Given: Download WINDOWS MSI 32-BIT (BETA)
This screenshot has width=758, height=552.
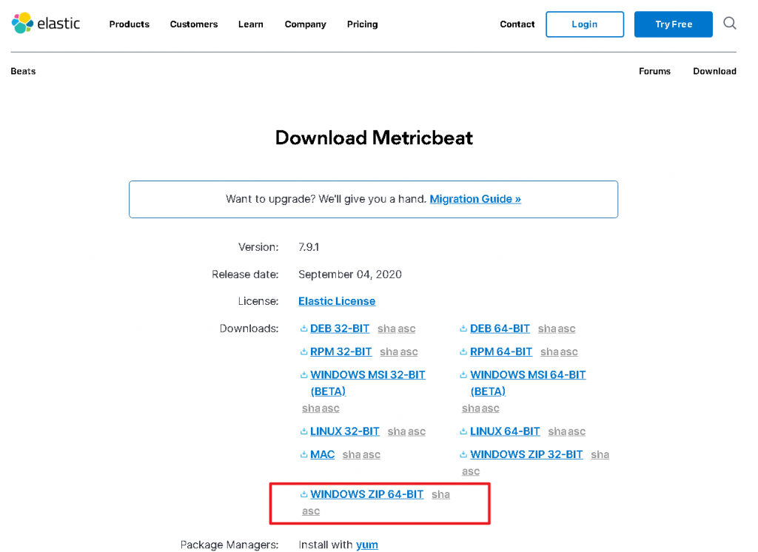Looking at the screenshot, I should point(367,383).
